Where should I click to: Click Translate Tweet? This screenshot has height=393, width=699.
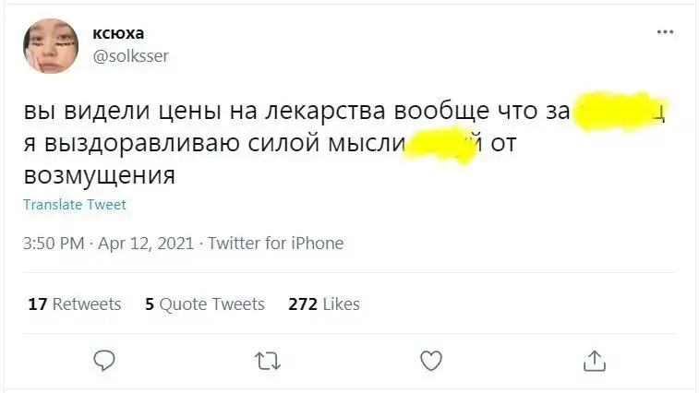point(74,205)
